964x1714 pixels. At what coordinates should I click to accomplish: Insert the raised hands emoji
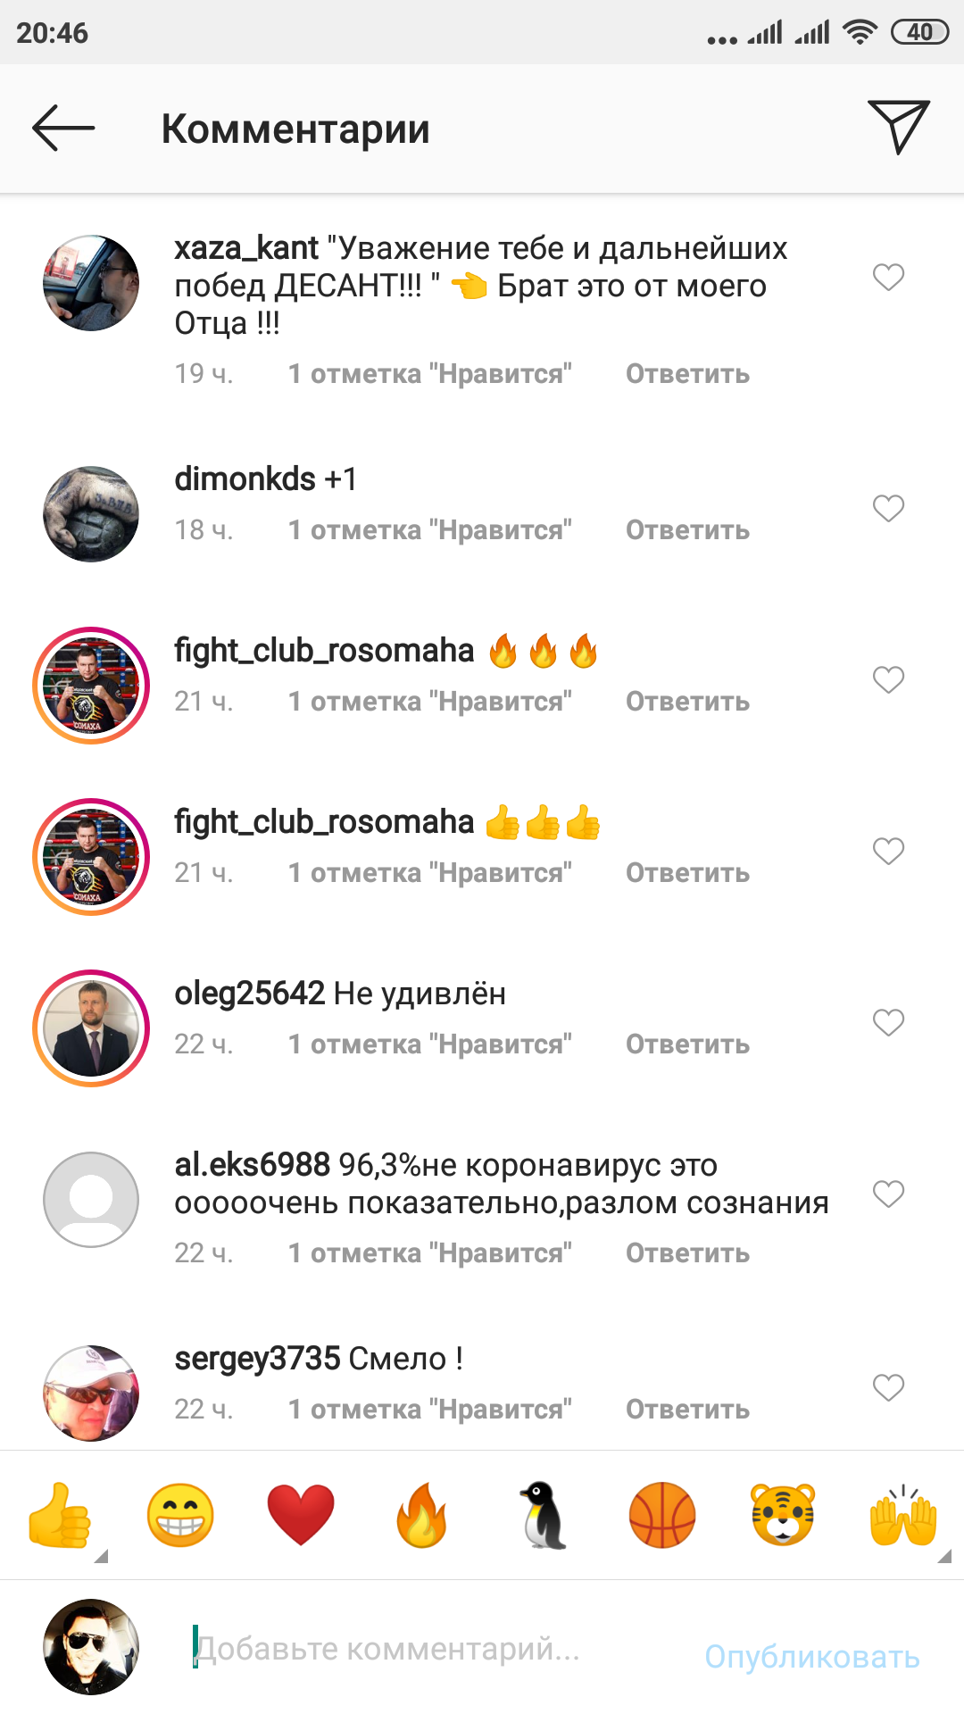[x=903, y=1515]
